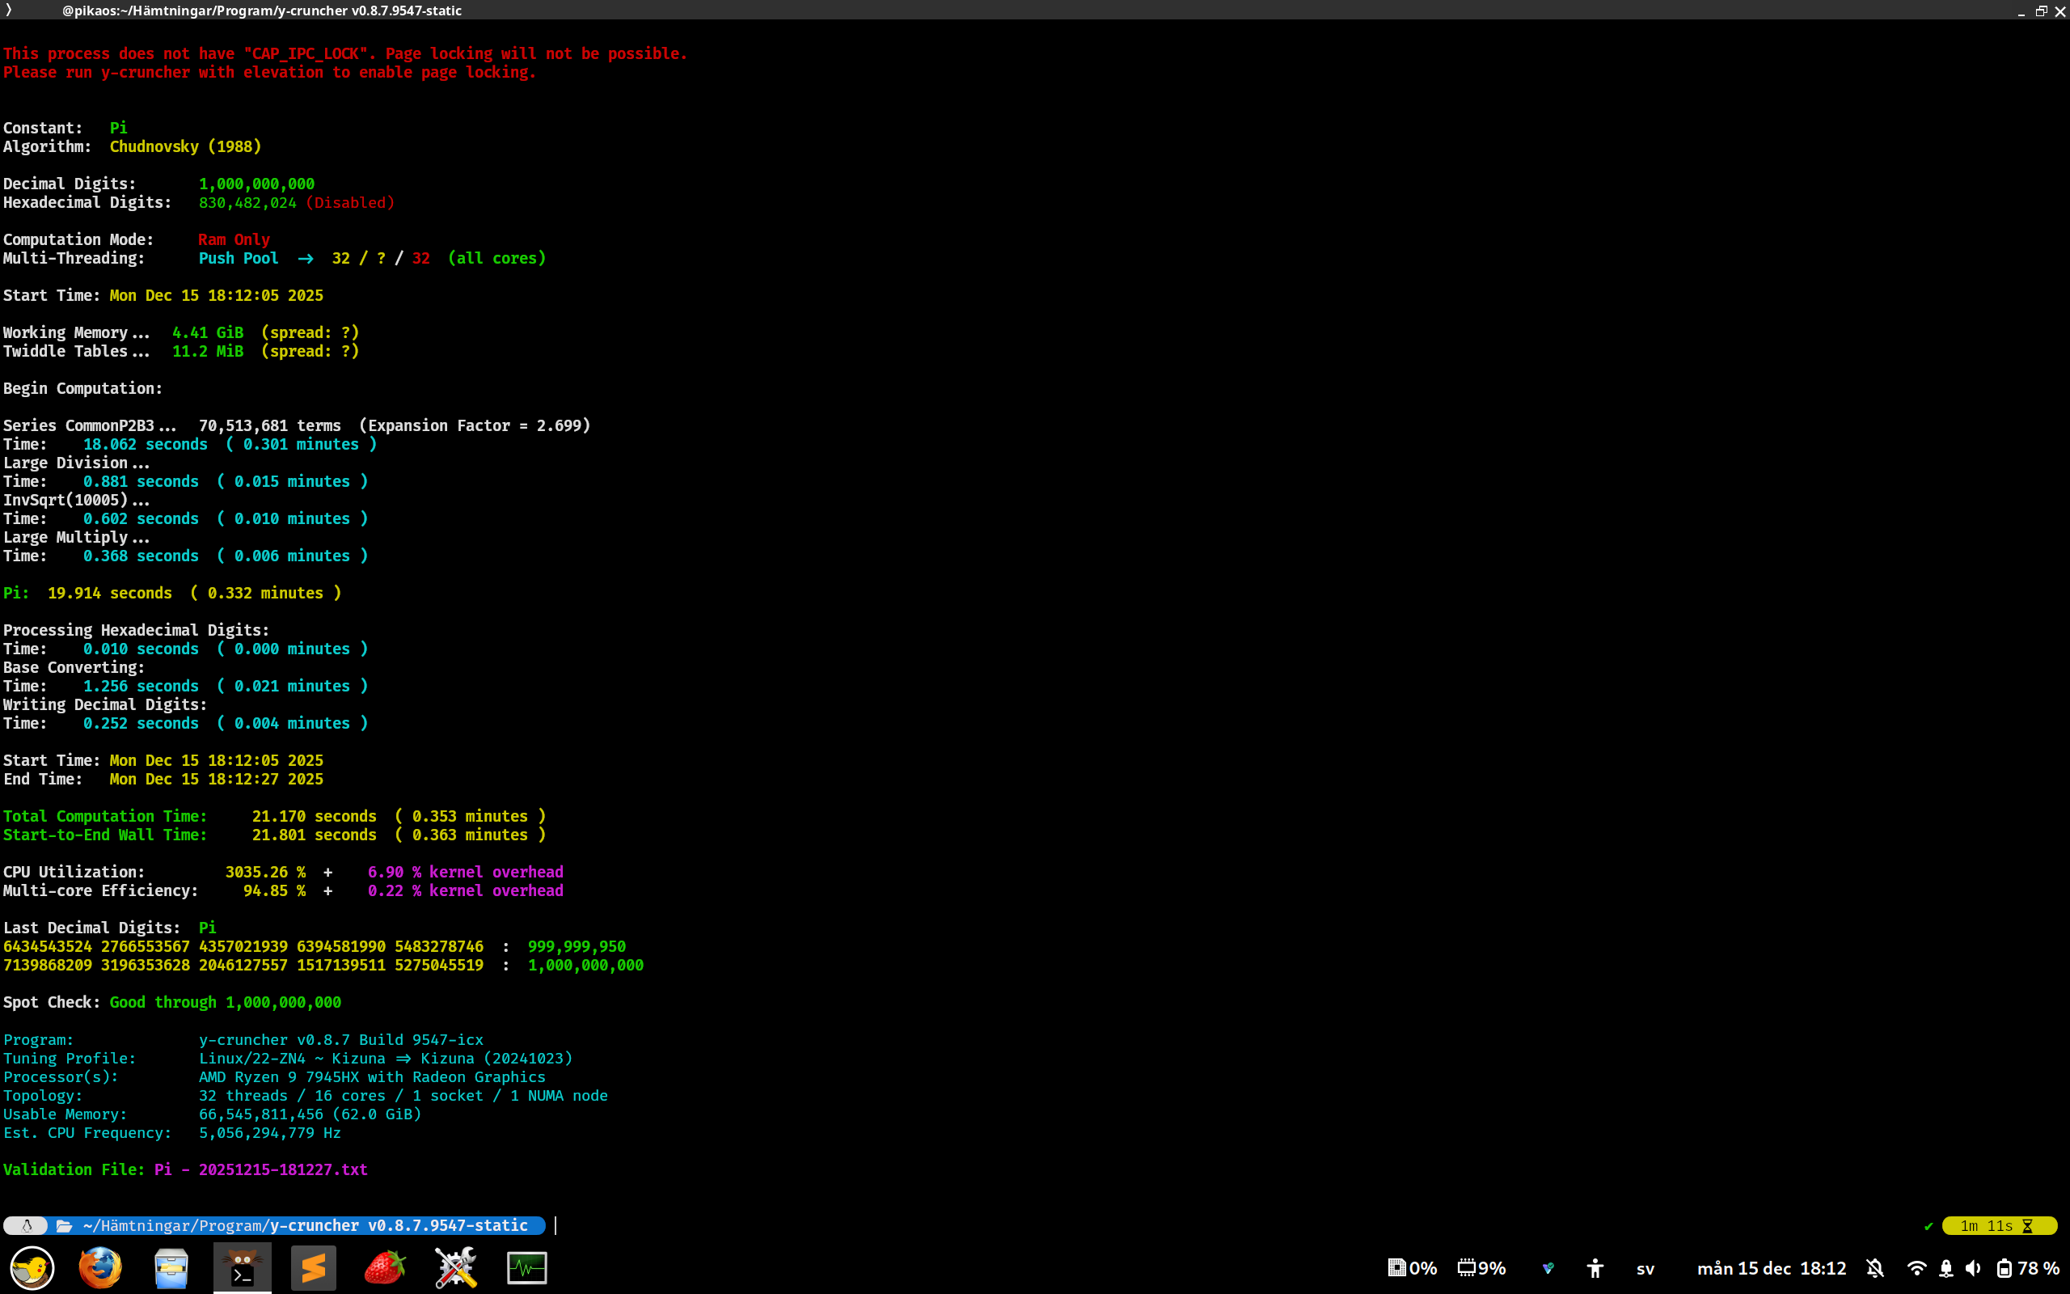The height and width of the screenshot is (1294, 2070).
Task: Open Sublime Text from the panel
Action: pos(313,1267)
